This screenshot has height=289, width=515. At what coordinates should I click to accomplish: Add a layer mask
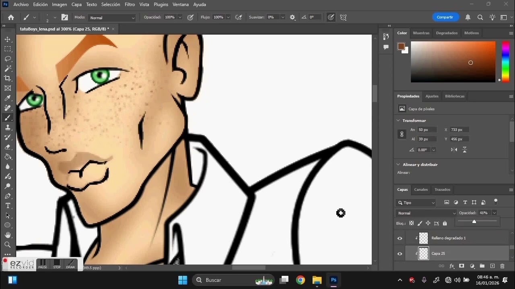(x=461, y=266)
